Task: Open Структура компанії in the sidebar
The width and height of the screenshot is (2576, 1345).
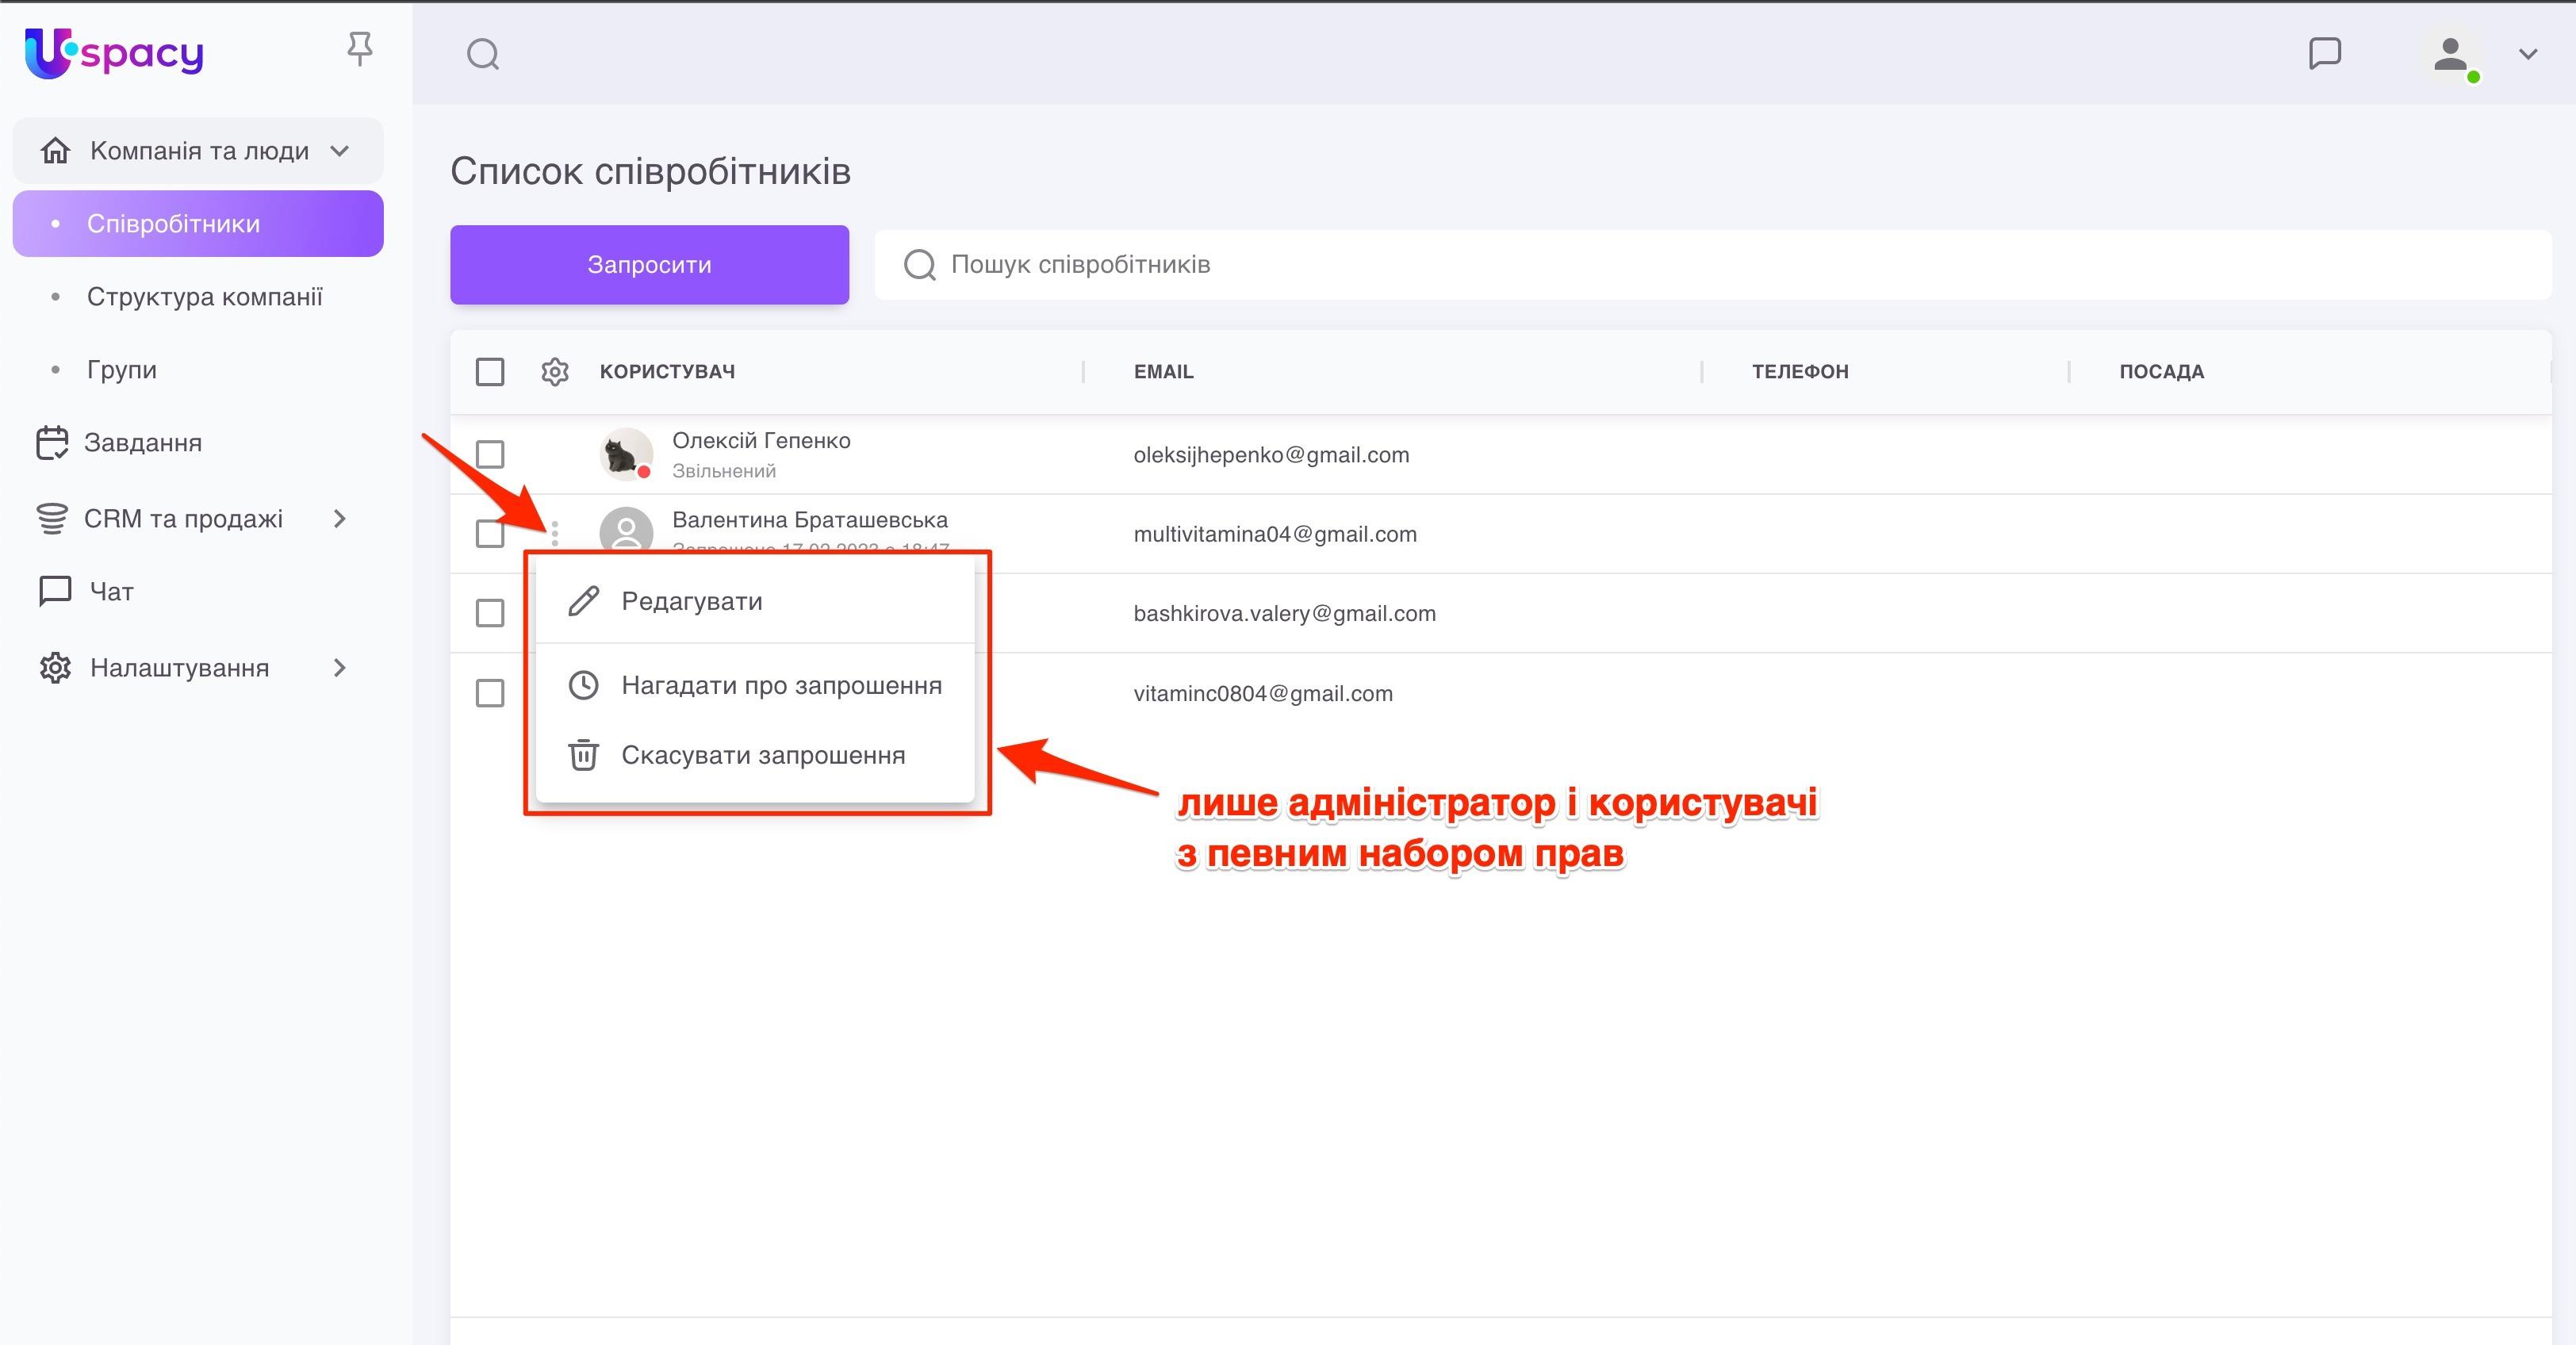Action: (x=206, y=296)
